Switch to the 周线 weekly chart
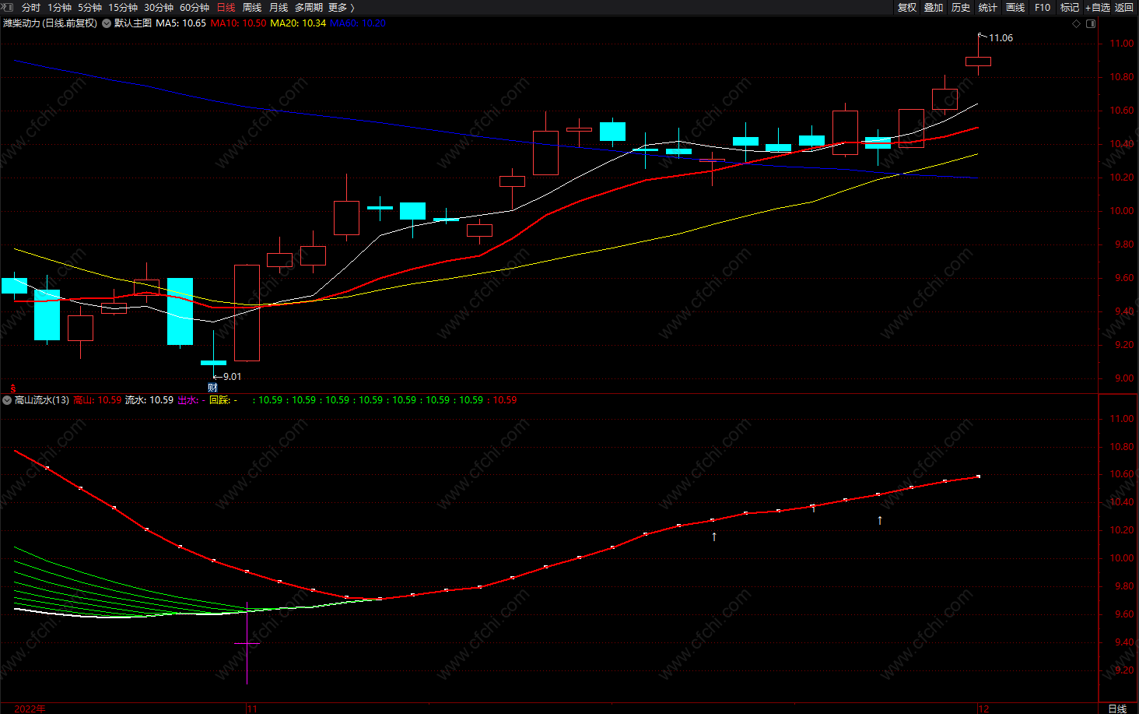 click(x=252, y=7)
